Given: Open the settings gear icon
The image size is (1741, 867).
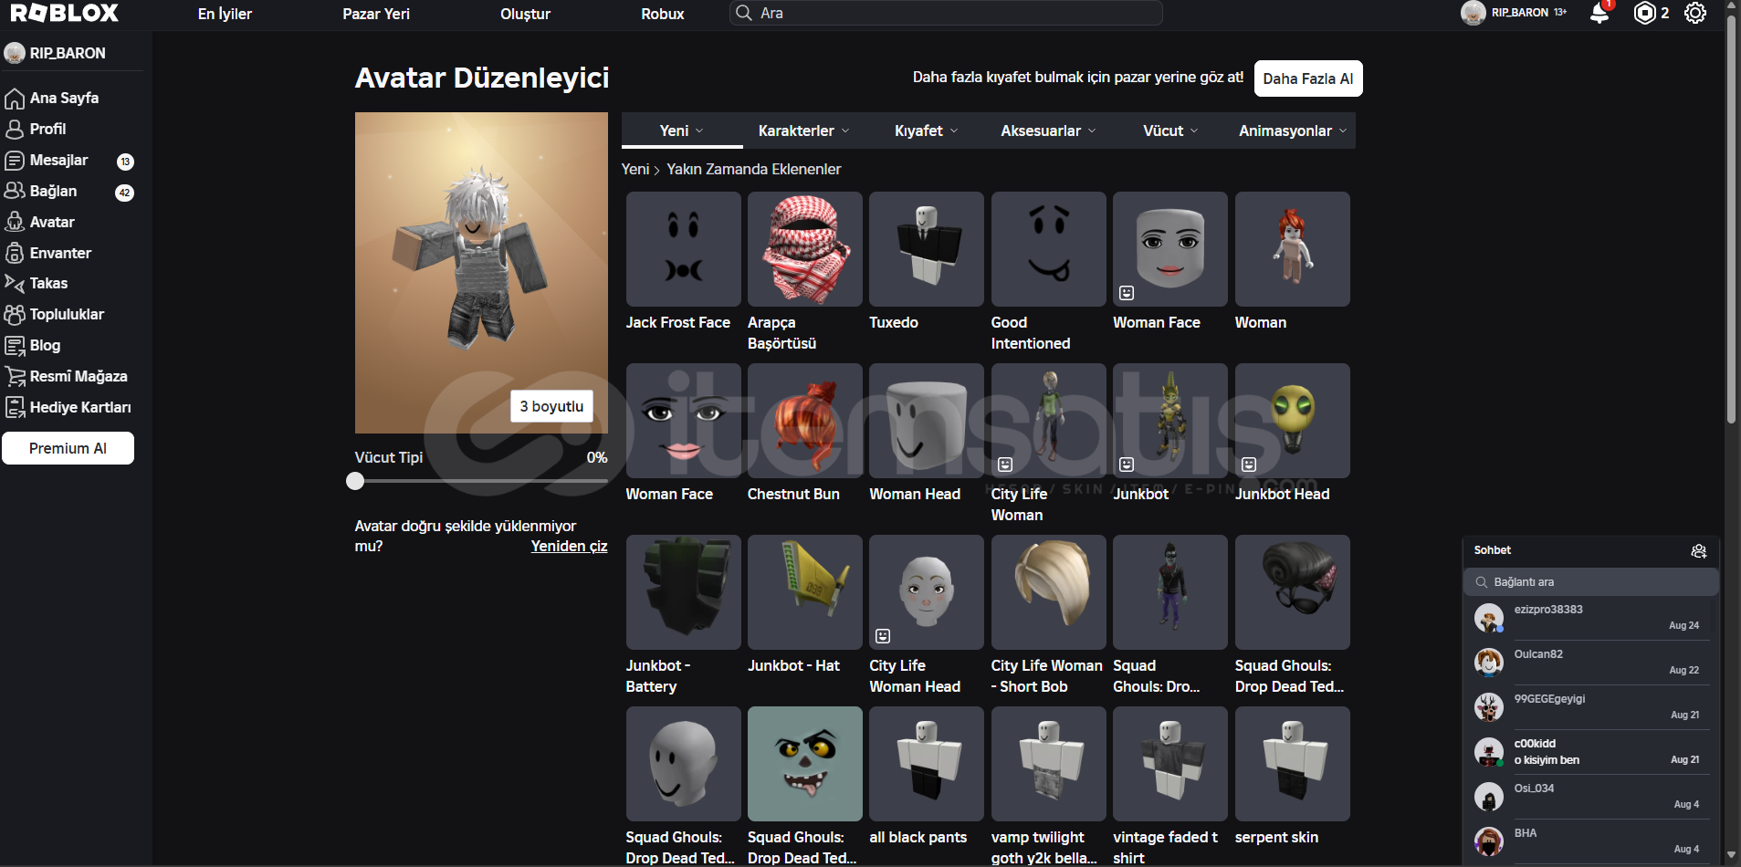Looking at the screenshot, I should (x=1695, y=13).
